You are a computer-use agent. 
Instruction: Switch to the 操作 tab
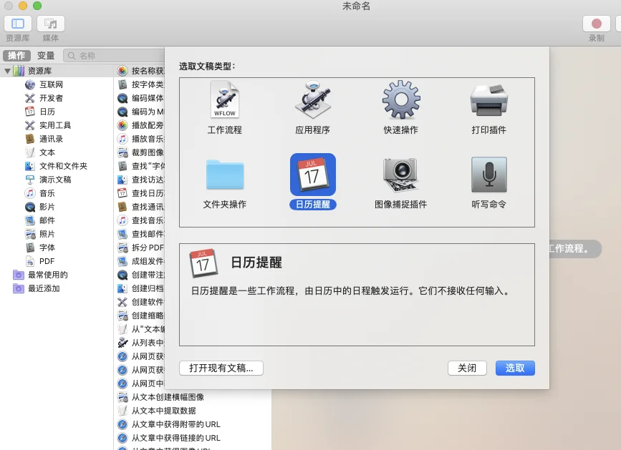pyautogui.click(x=16, y=56)
